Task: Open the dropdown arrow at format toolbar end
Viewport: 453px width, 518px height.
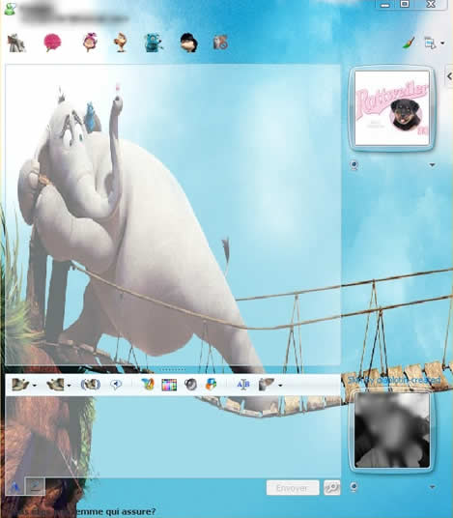Action: 280,386
